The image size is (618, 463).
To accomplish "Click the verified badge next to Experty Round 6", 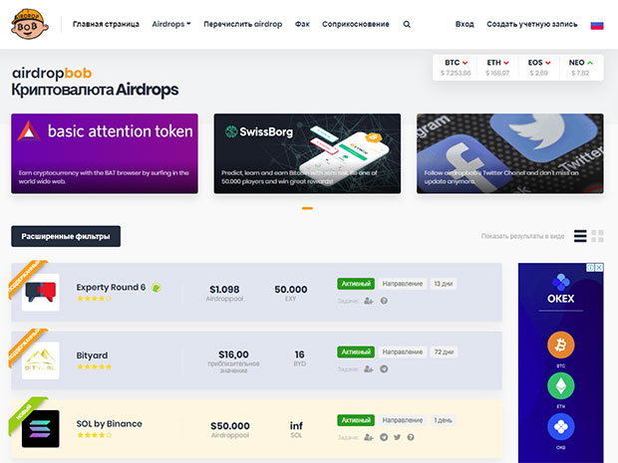I will pos(156,288).
